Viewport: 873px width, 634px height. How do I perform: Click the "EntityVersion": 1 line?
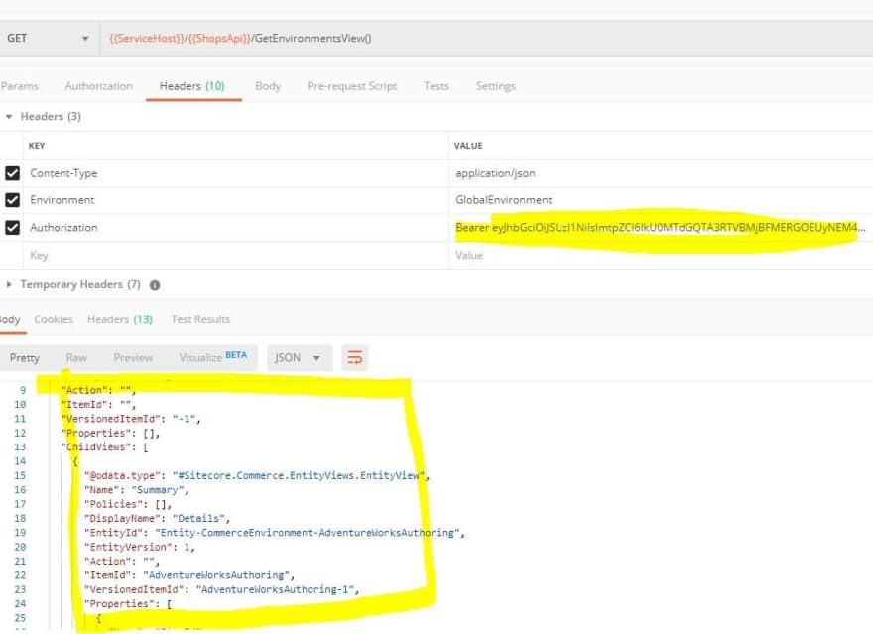click(139, 547)
